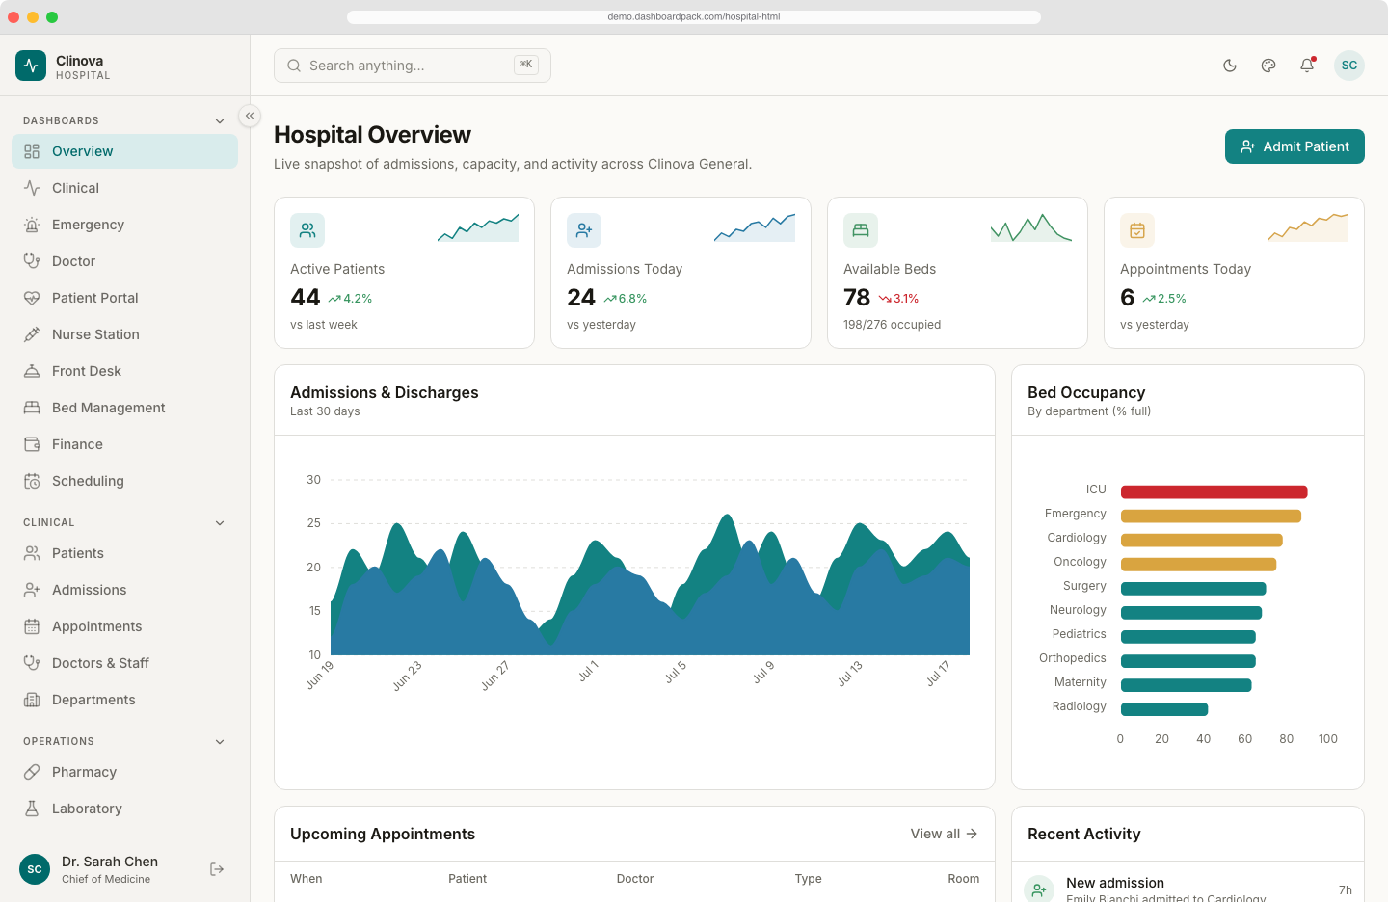Click the Appointments Today card icon
Viewport: 1388px width, 902px height.
[x=1137, y=230]
